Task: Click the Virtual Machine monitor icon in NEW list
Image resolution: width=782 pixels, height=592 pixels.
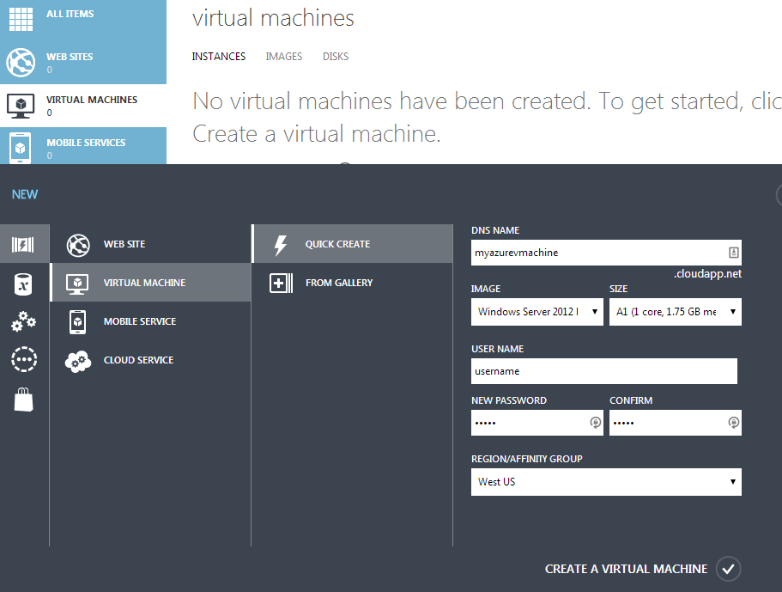Action: pyautogui.click(x=77, y=284)
